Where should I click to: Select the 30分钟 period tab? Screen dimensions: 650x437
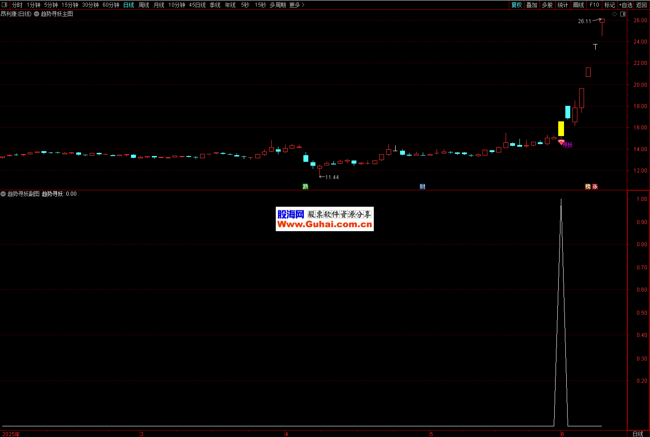pyautogui.click(x=90, y=5)
